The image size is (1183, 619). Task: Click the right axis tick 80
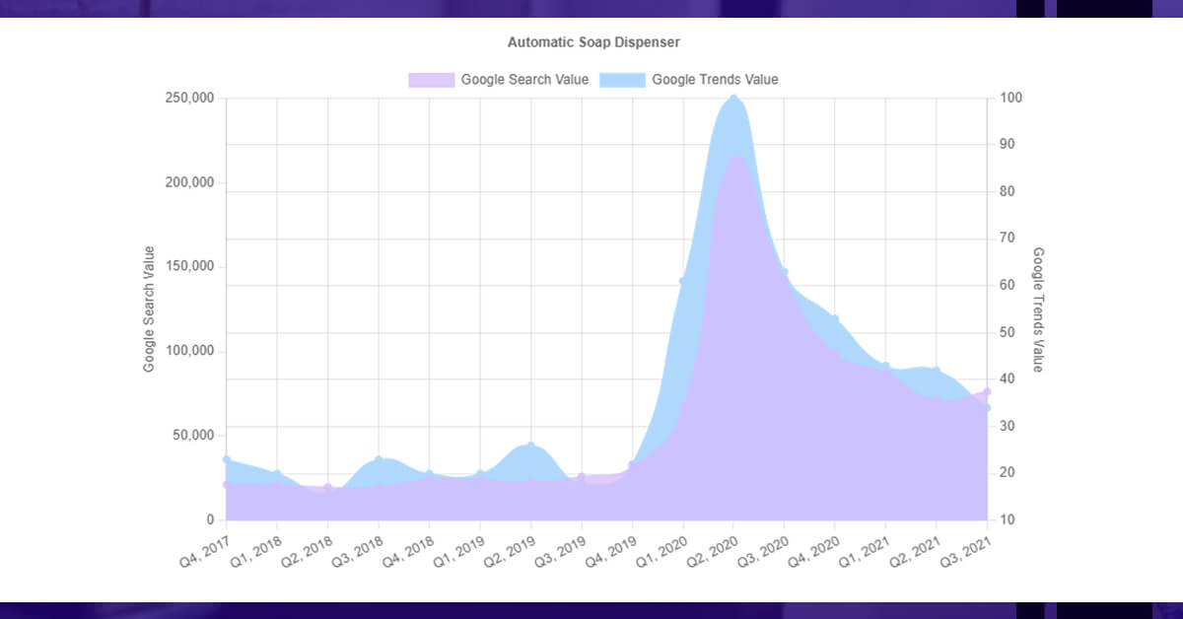(1008, 192)
